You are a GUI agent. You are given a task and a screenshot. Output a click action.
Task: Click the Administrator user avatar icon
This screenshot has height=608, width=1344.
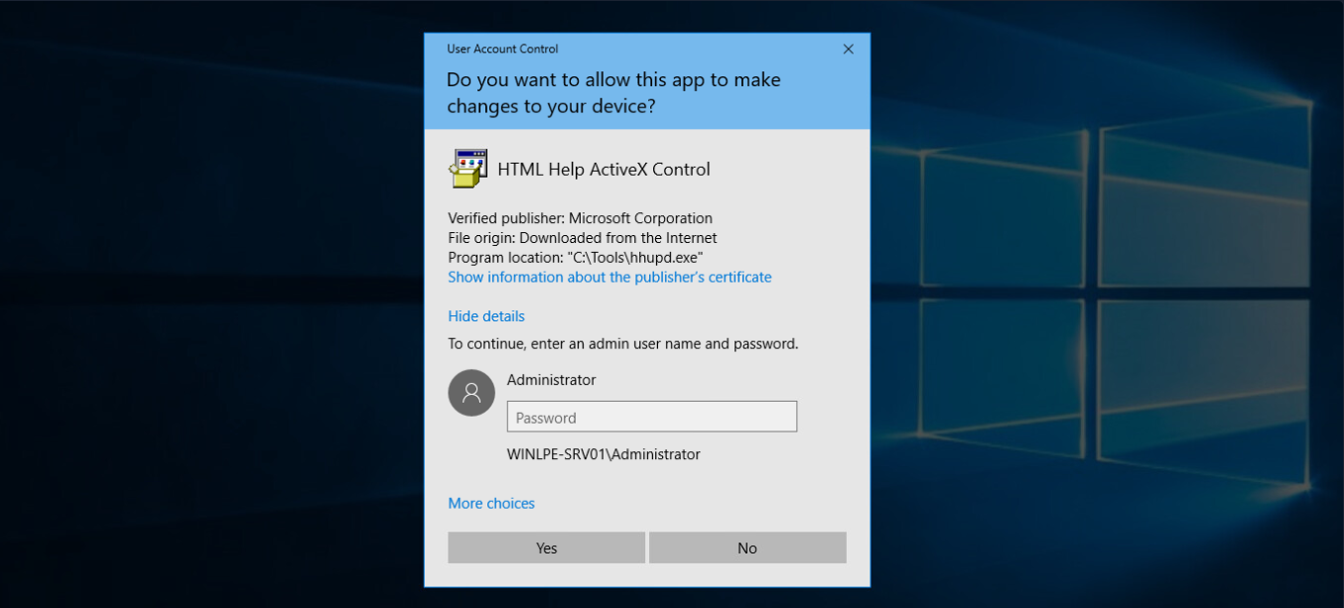[x=471, y=393]
